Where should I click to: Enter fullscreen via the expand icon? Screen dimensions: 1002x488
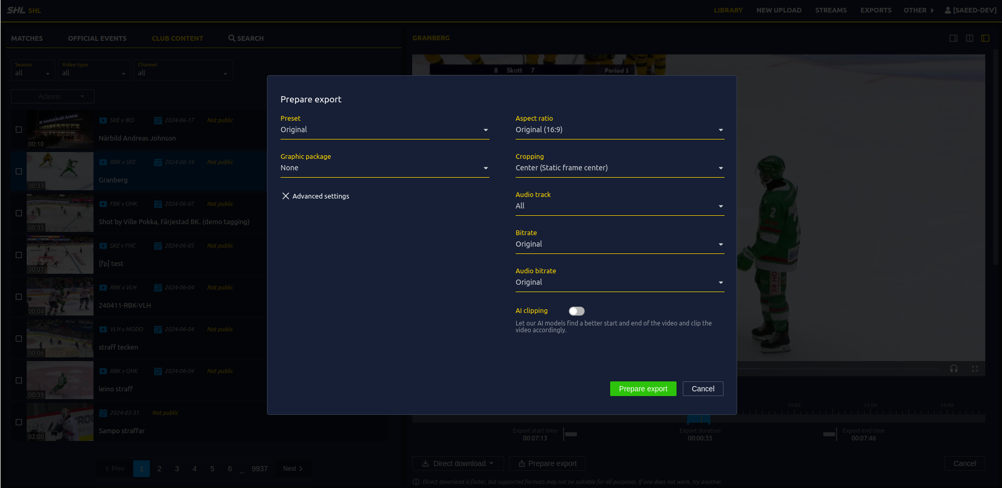pos(975,368)
